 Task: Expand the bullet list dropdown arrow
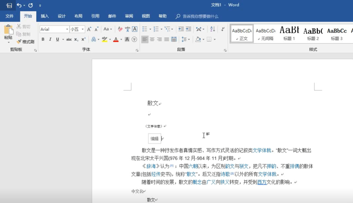coord(150,29)
